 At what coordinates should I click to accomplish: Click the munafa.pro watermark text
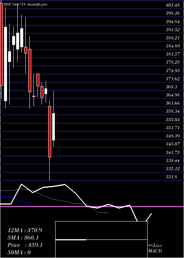tap(37, 4)
